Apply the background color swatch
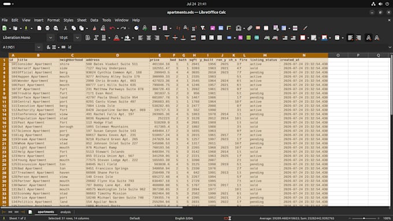The image size is (393, 221). 127,38
